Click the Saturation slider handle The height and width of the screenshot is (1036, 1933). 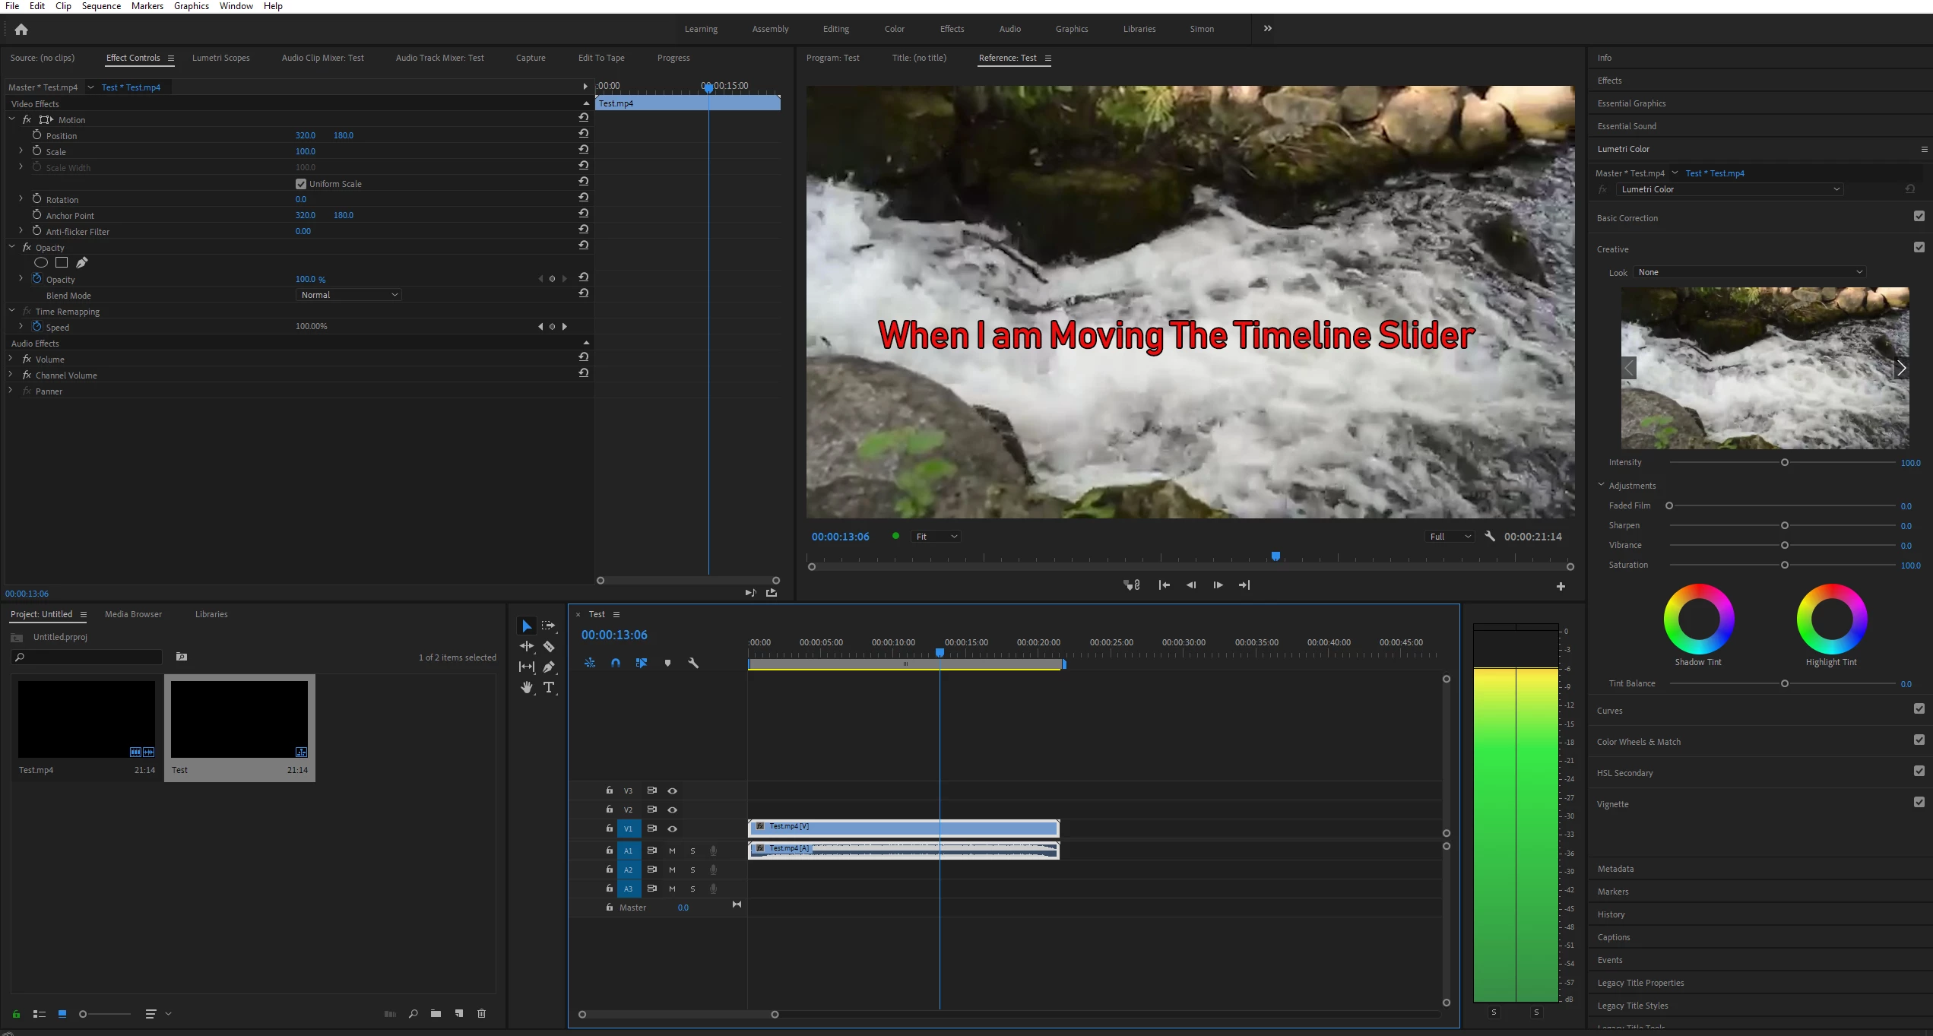tap(1784, 565)
